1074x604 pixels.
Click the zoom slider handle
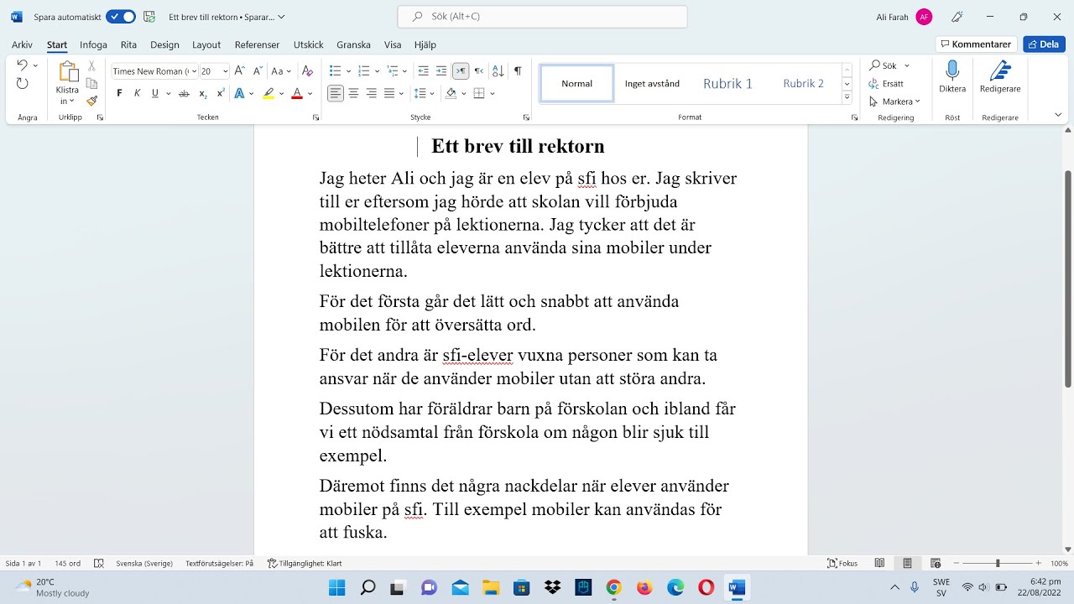(x=998, y=564)
